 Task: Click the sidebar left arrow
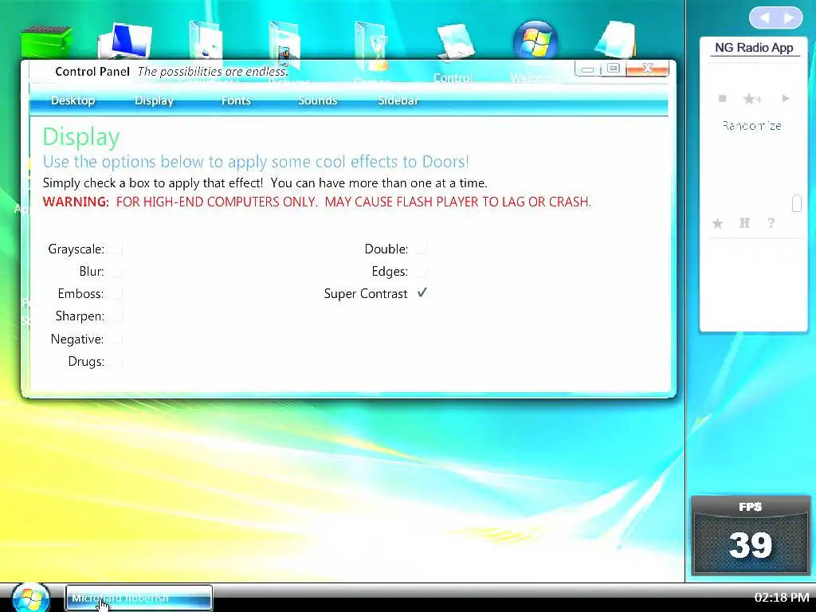(x=764, y=18)
